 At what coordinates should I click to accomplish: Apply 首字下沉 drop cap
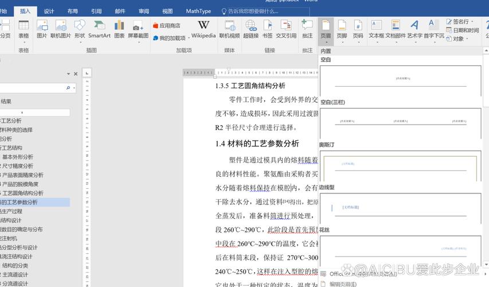[434, 30]
